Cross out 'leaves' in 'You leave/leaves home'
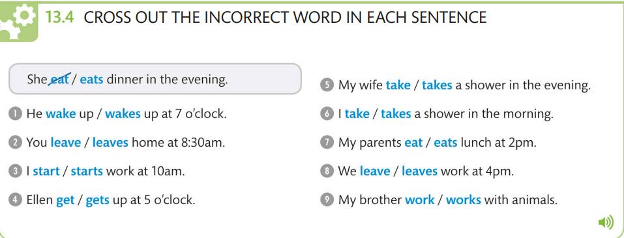This screenshot has width=624, height=238. pos(110,143)
